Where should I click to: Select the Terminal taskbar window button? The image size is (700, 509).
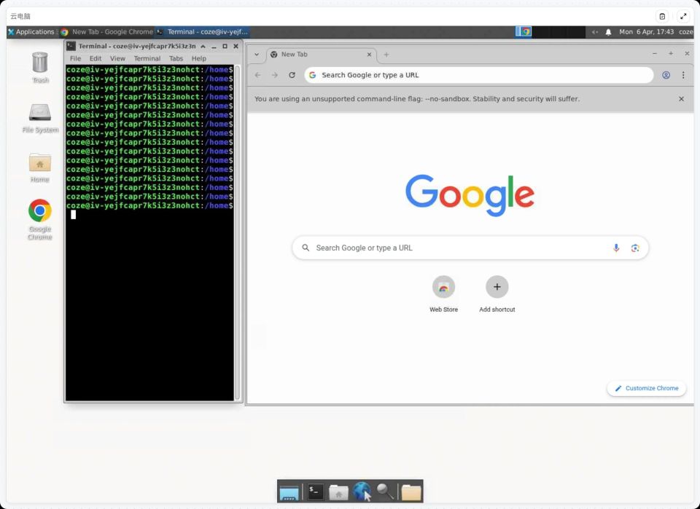coord(201,32)
